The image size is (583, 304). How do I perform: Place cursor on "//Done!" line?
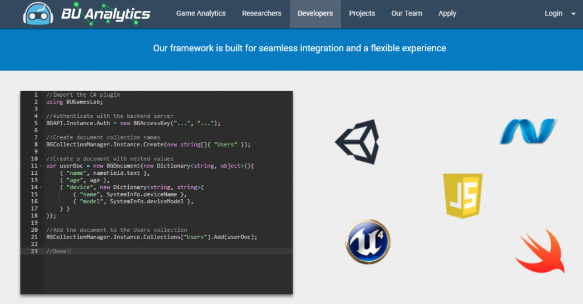pyautogui.click(x=58, y=251)
